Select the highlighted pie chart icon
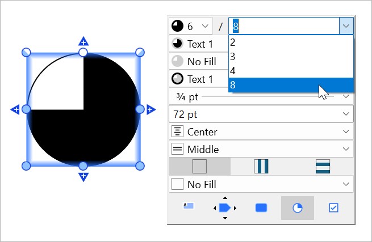The width and height of the screenshot is (372, 242). coord(298,208)
